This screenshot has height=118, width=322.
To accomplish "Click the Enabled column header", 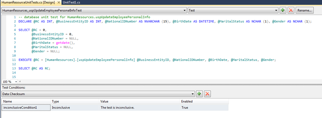I will click(204, 101).
